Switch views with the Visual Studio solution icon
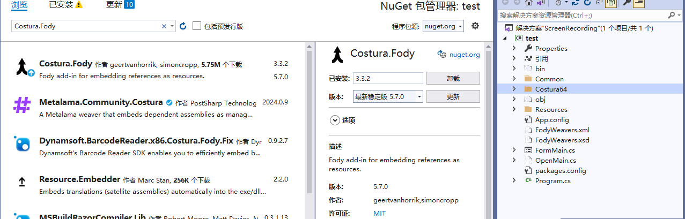The width and height of the screenshot is (685, 219). (x=541, y=2)
